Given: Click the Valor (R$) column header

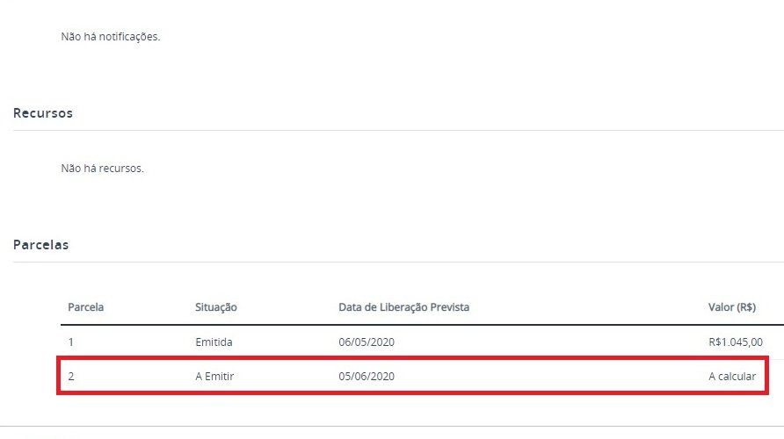Looking at the screenshot, I should click(732, 307).
